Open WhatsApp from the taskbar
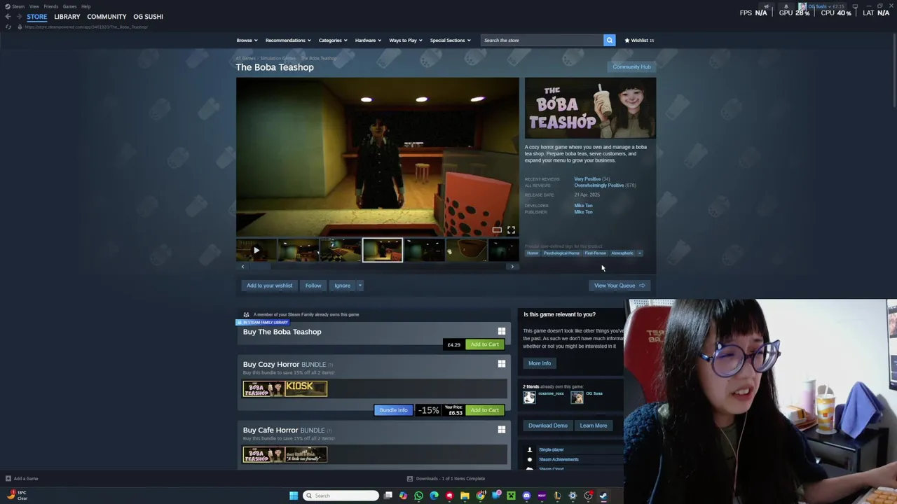This screenshot has height=504, width=897. tap(418, 496)
